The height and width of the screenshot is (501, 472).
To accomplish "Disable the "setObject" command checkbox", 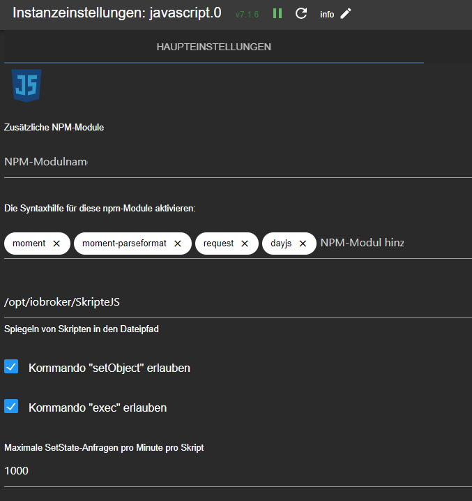I will (11, 367).
